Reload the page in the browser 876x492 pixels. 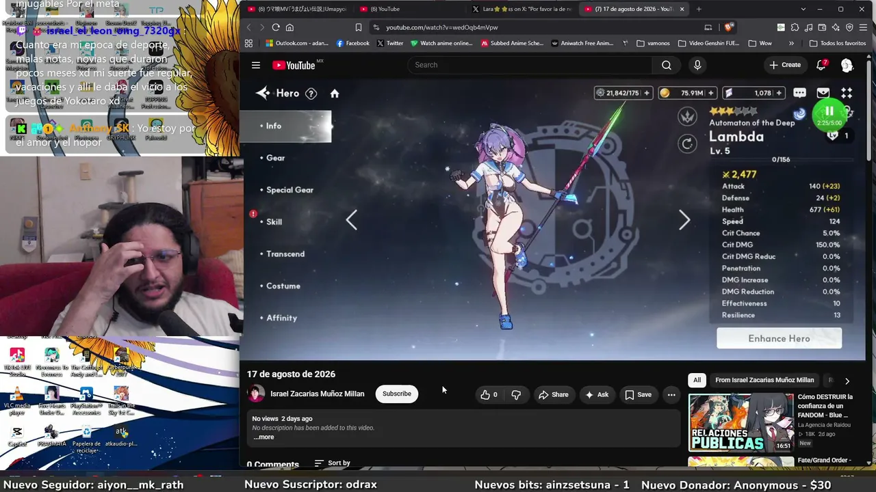point(276,27)
